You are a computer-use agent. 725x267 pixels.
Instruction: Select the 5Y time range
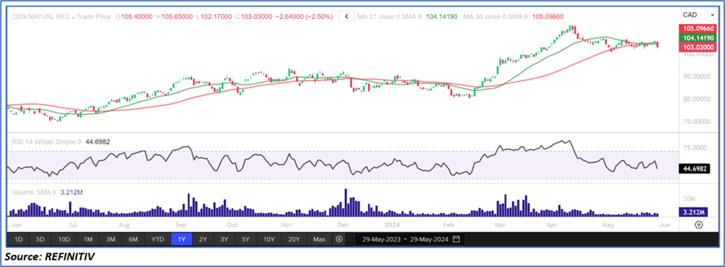[245, 239]
